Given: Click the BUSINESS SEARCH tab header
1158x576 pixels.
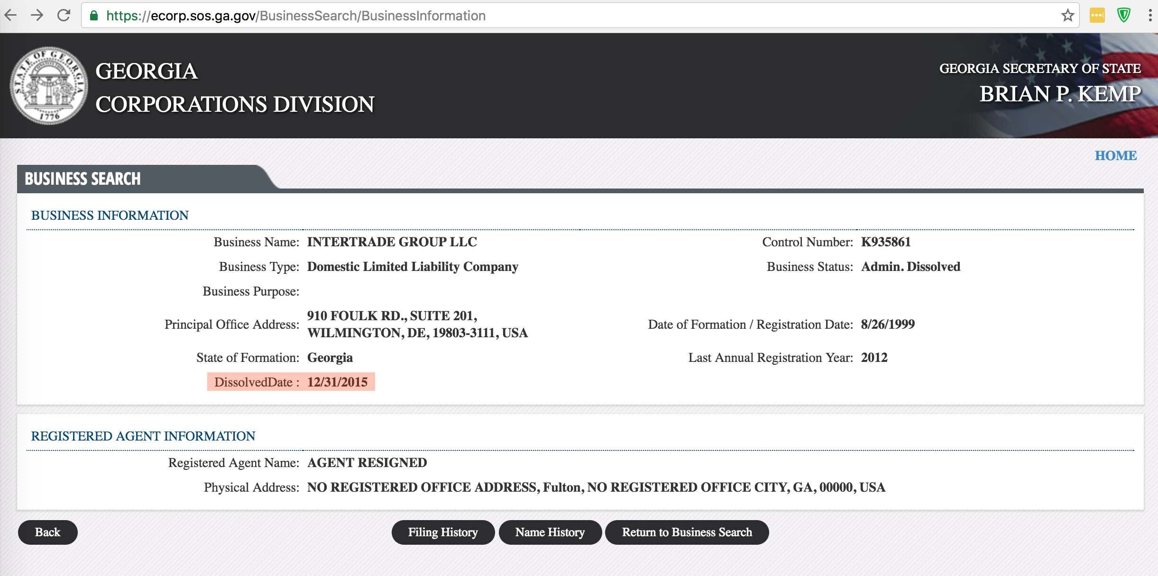Looking at the screenshot, I should click(83, 179).
